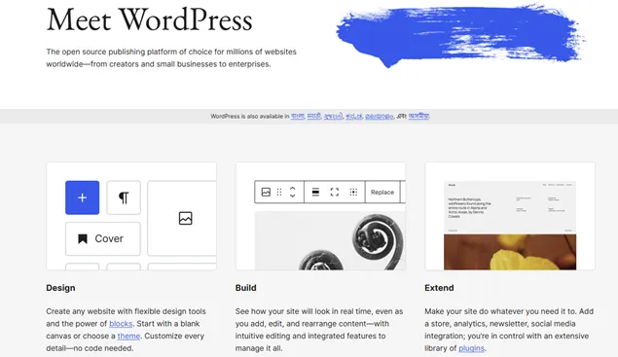Click the Extend heading
The image size is (618, 357).
click(x=439, y=288)
